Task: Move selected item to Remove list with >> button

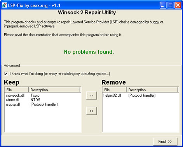Action: coord(91,96)
